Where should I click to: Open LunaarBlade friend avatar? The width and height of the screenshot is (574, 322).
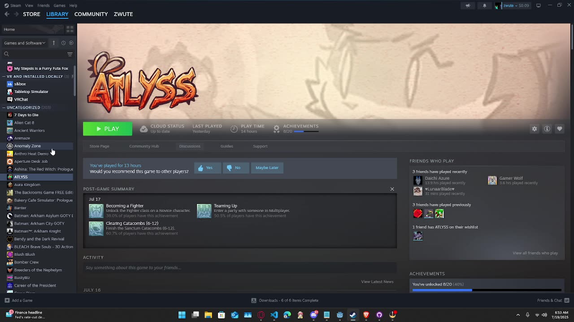click(x=418, y=191)
